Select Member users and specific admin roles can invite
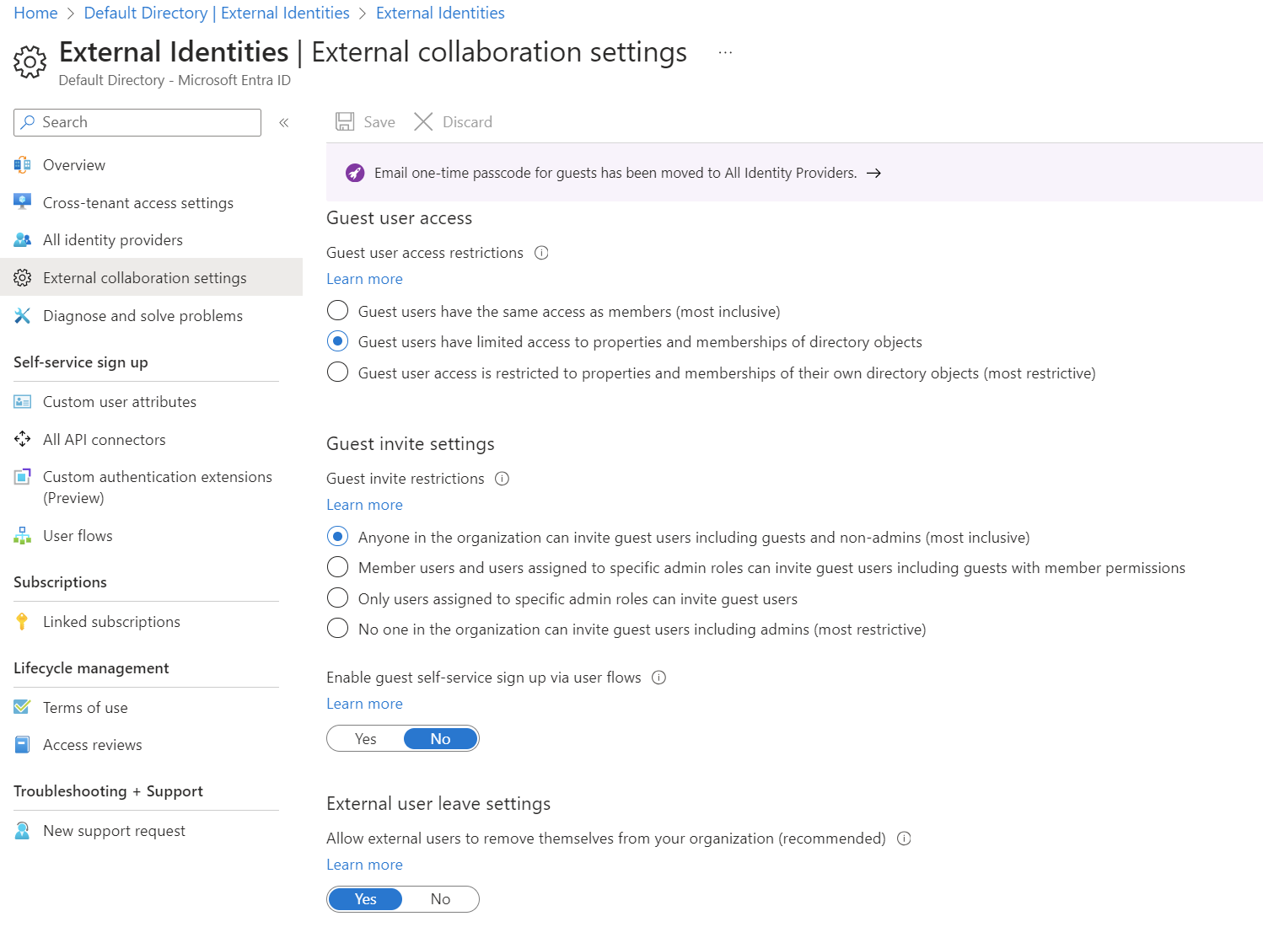The image size is (1263, 927). click(337, 566)
